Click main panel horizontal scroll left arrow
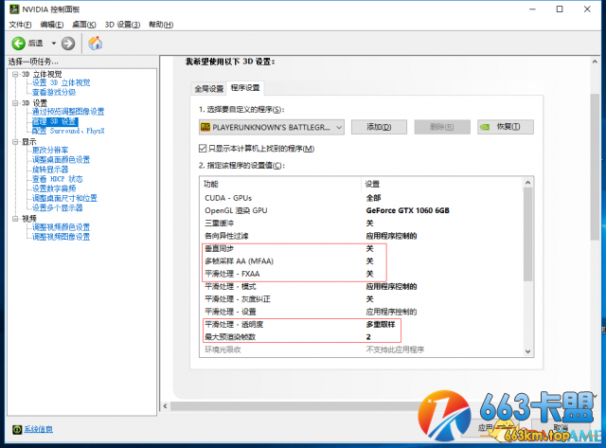The width and height of the screenshot is (606, 448). [166, 406]
